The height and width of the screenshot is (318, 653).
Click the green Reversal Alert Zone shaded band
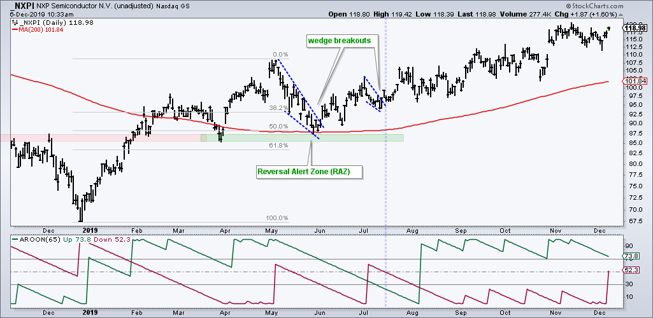pyautogui.click(x=302, y=138)
